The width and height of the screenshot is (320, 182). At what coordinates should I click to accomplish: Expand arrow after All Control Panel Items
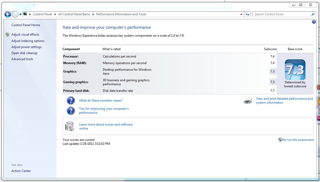coord(93,14)
